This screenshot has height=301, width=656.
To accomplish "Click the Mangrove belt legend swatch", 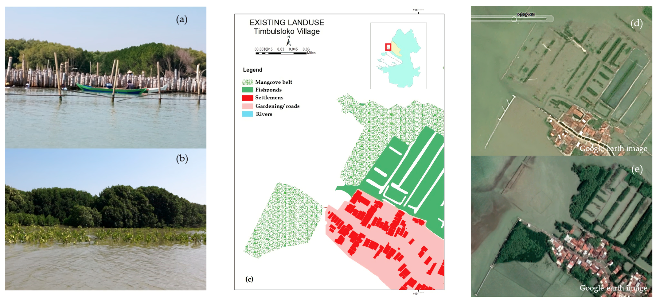I will [x=248, y=82].
